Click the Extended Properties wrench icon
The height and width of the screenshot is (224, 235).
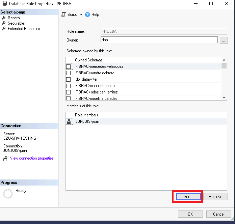pos(4,29)
